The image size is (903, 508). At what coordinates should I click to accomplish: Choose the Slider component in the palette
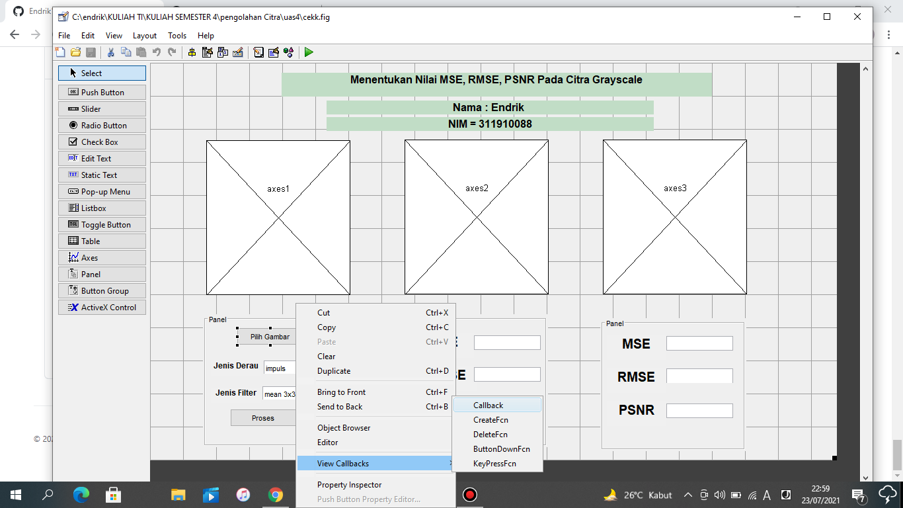[102, 109]
